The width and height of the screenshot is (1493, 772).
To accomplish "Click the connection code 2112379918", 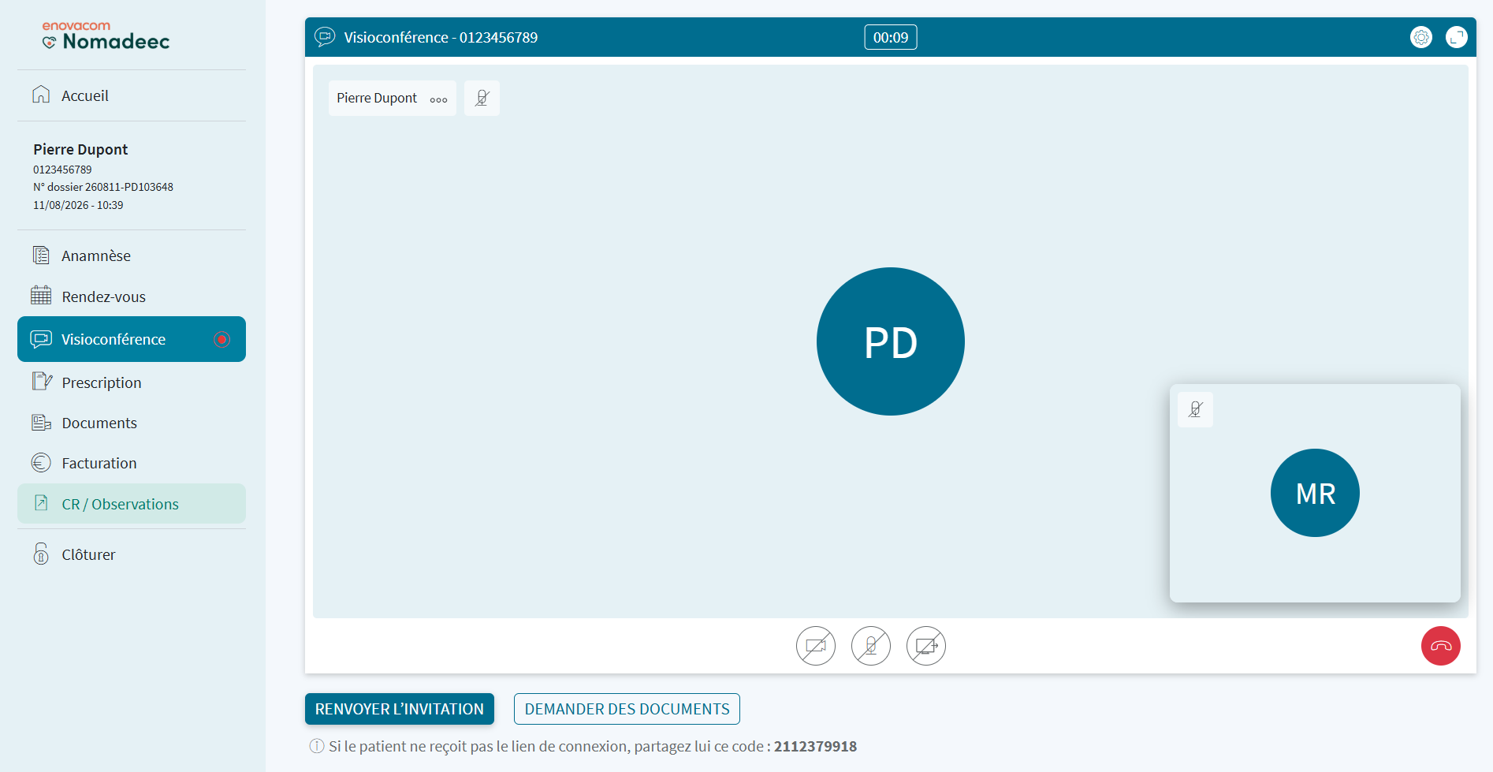I will tap(815, 746).
